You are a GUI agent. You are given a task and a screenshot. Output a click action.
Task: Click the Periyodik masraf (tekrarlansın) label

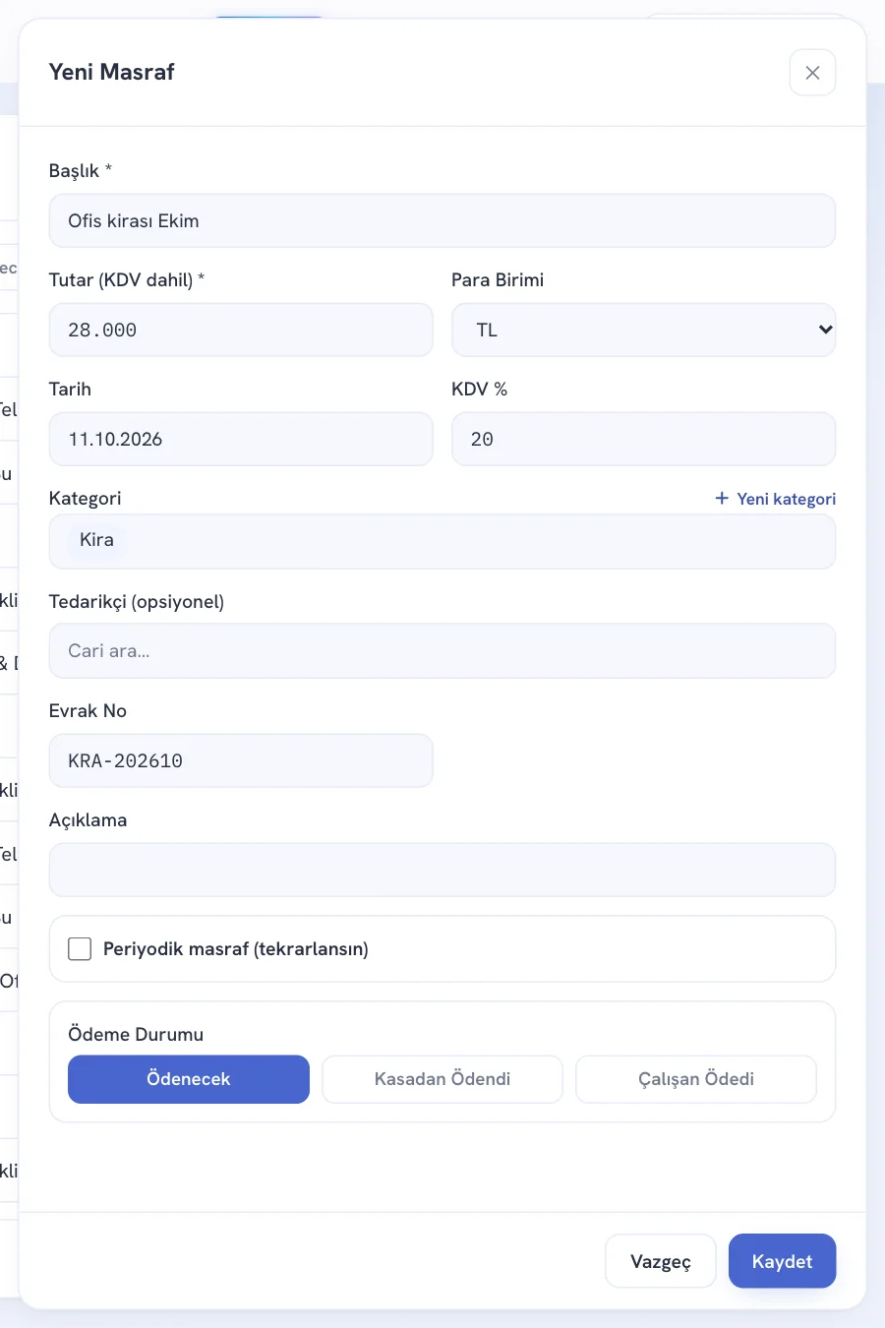pos(236,949)
